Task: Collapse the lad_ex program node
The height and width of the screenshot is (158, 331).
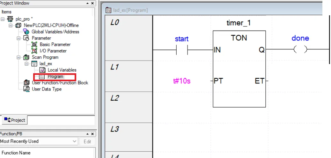Action: pyautogui.click(x=26, y=63)
